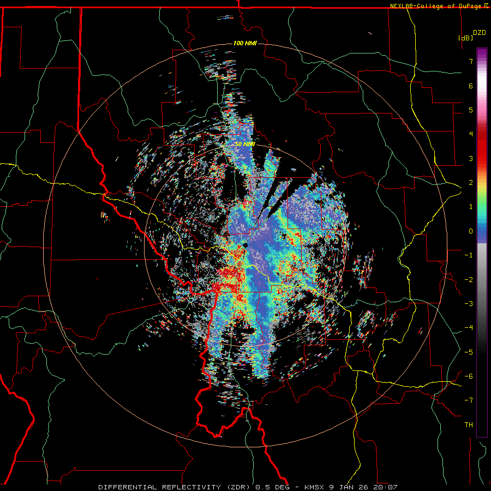Click the 50 NMI range ring label
This screenshot has width=491, height=491.
pos(245,144)
